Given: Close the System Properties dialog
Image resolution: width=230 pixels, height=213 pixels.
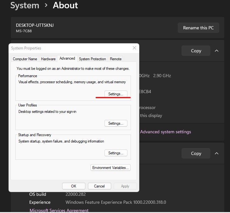Looking at the screenshot, I should (x=134, y=48).
